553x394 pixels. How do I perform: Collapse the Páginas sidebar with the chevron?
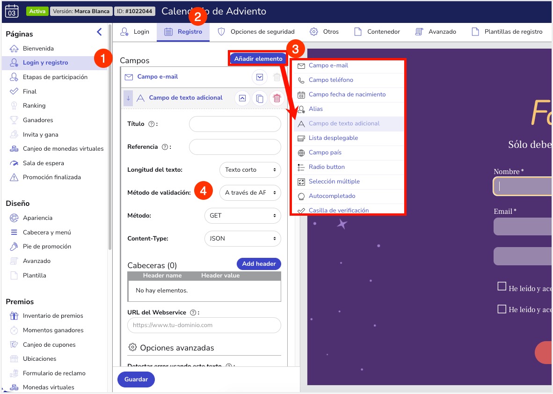[x=99, y=32]
